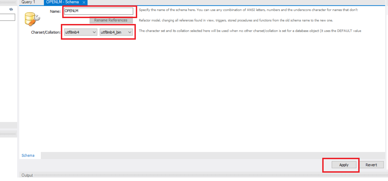Click Apply to save schema changes
The width and height of the screenshot is (388, 181).
click(344, 165)
